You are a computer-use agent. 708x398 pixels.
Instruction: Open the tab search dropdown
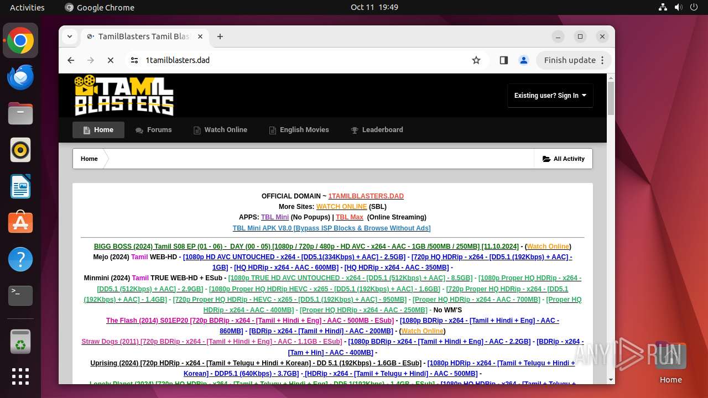click(70, 36)
